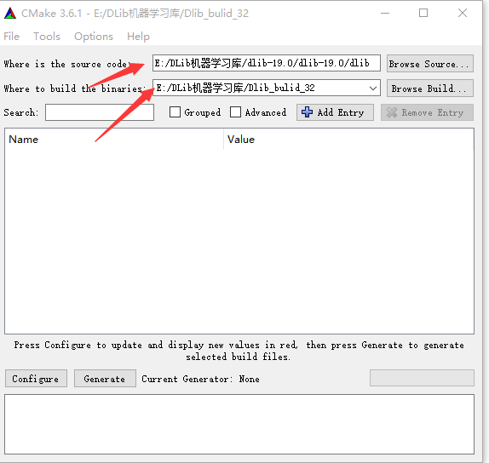489x463 pixels.
Task: Open the Help menu
Action: tap(138, 37)
